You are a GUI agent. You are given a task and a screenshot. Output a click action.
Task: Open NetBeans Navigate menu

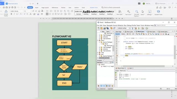(110, 25)
